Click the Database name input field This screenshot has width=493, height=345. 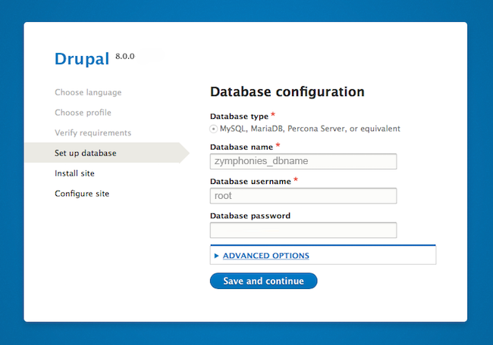(303, 161)
